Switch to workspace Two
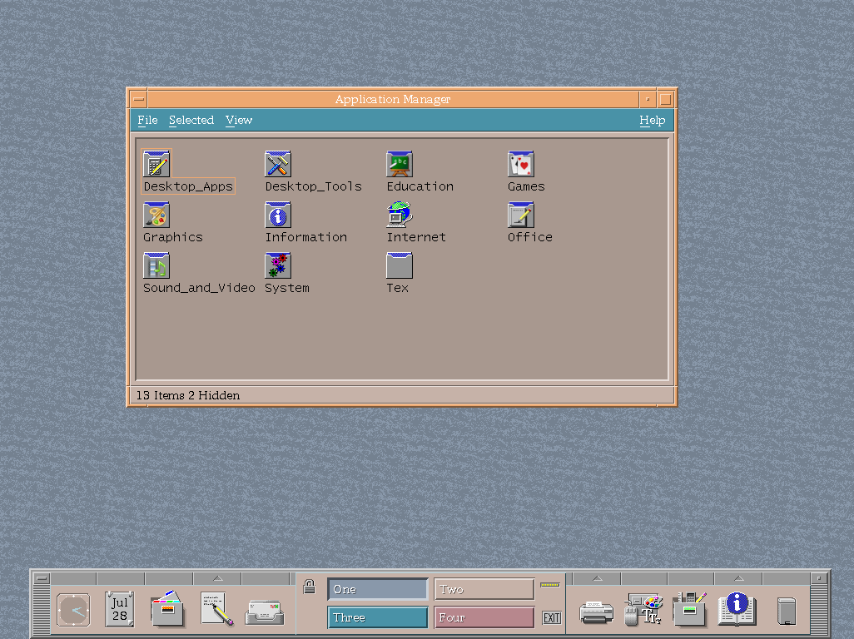 pos(484,588)
